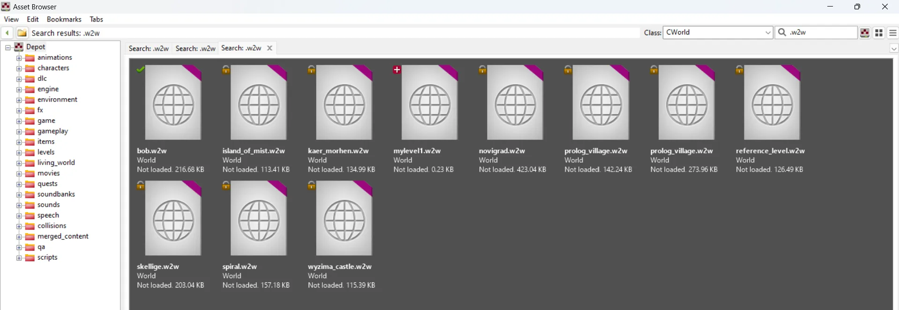The image size is (899, 310).
Task: Click the Depot root icon in tree
Action: pos(19,47)
